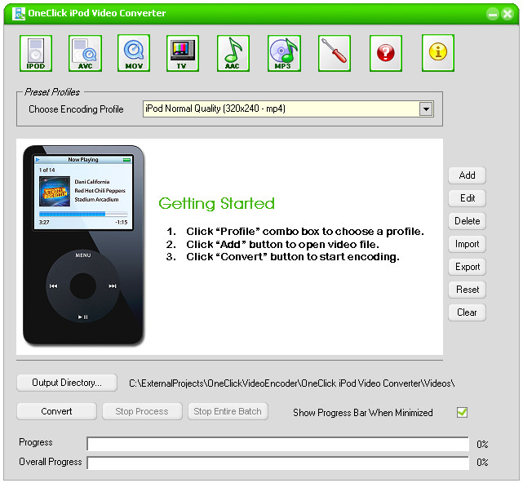Select the TV preset icon
Viewport: 523px width, 483px height.
(183, 53)
